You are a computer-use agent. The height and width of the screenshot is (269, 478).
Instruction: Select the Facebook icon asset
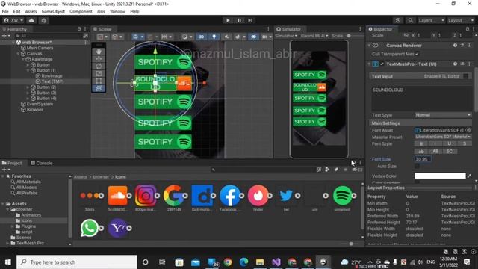tap(230, 195)
